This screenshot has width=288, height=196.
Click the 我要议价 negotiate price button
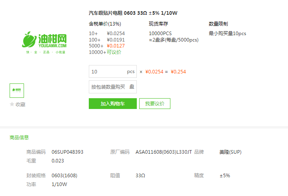point(155,104)
